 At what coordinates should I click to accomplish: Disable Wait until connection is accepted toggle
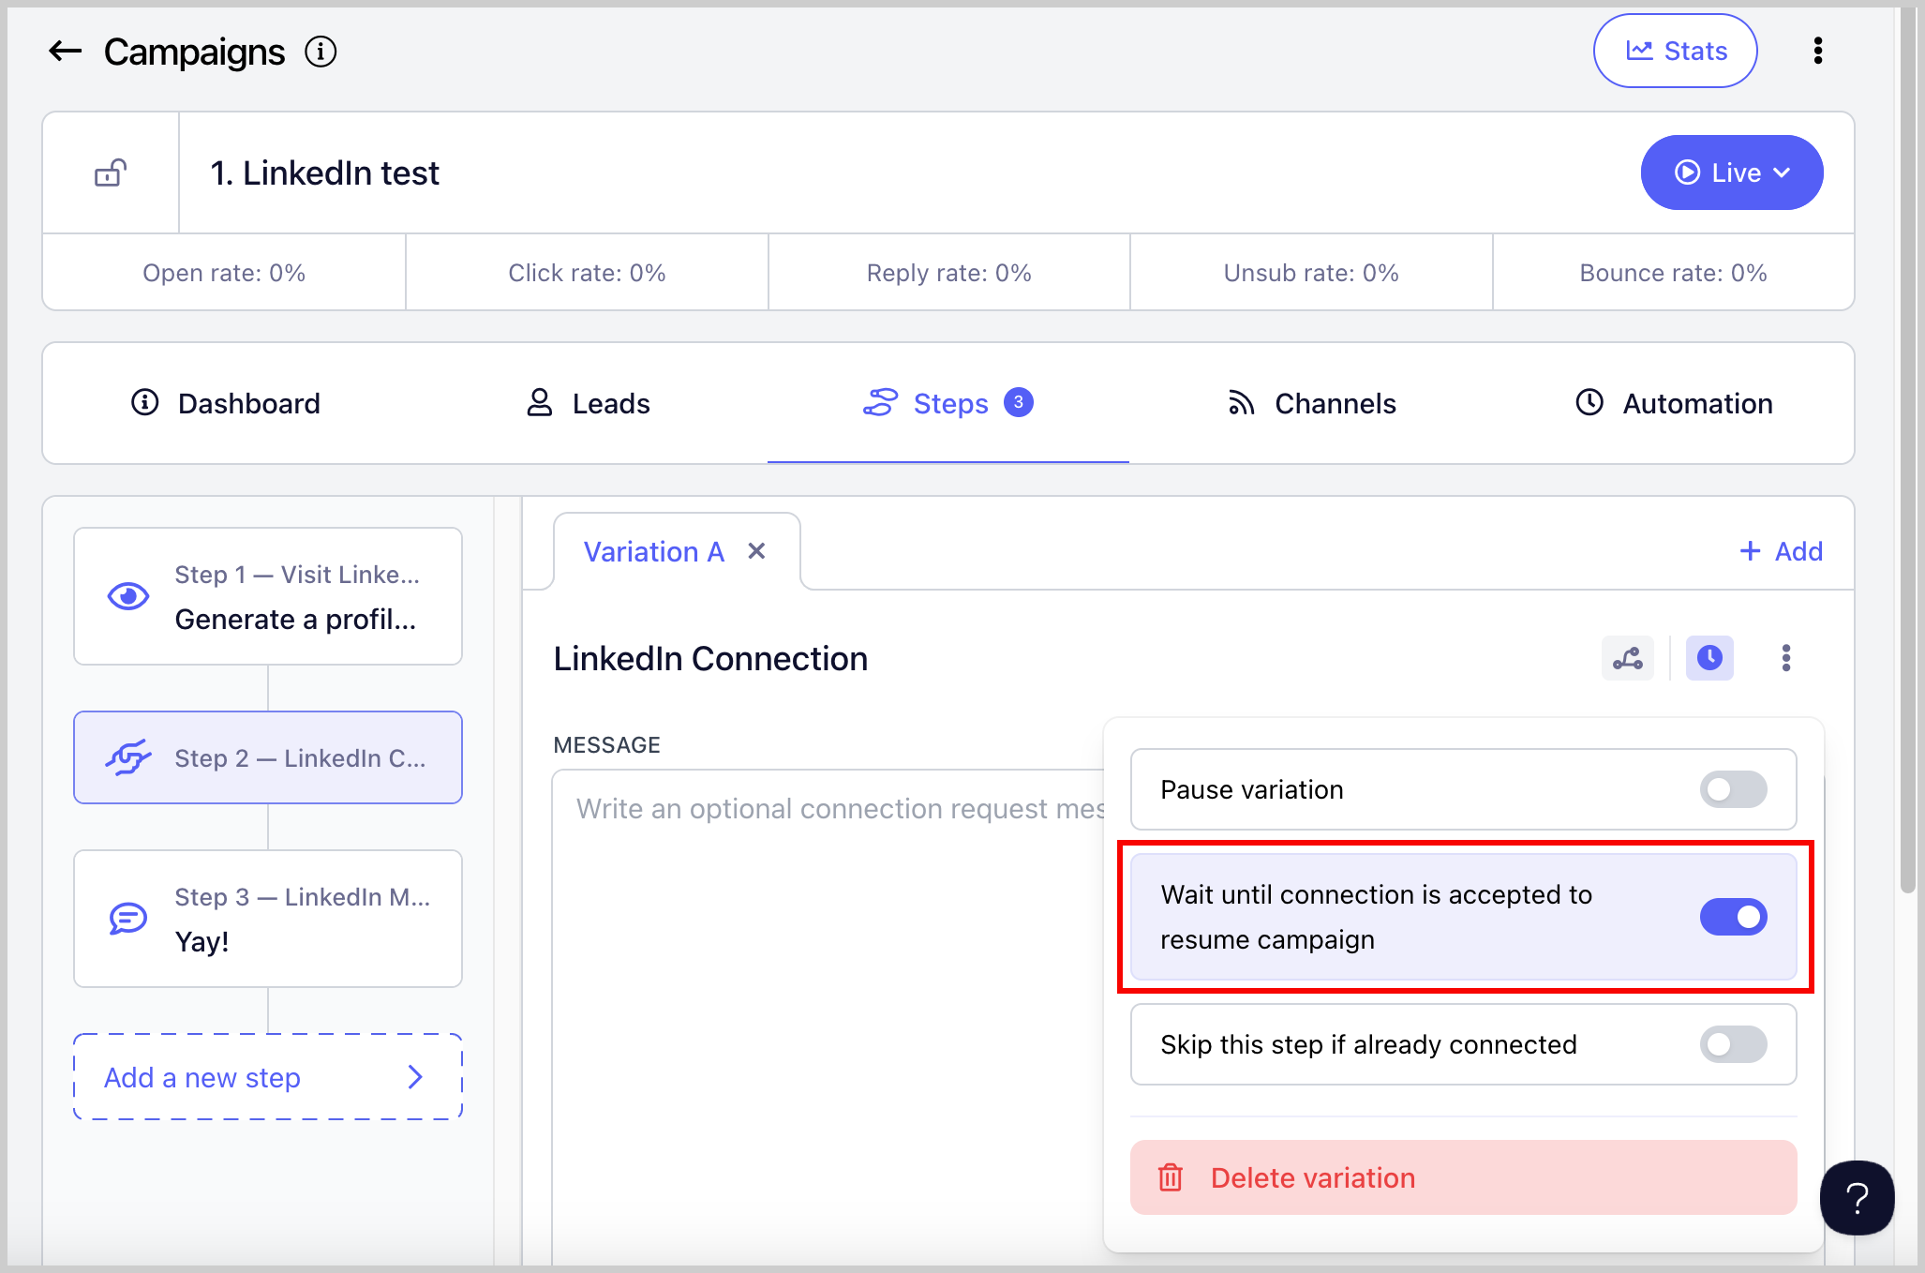1733,917
